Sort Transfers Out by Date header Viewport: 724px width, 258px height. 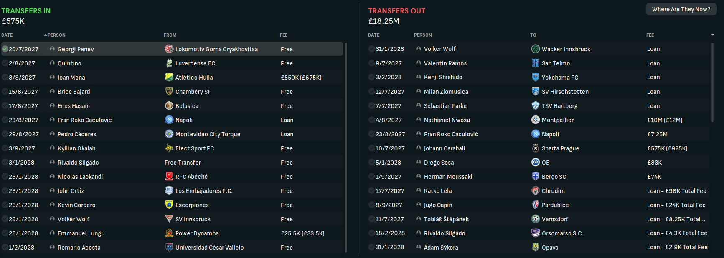pos(373,35)
